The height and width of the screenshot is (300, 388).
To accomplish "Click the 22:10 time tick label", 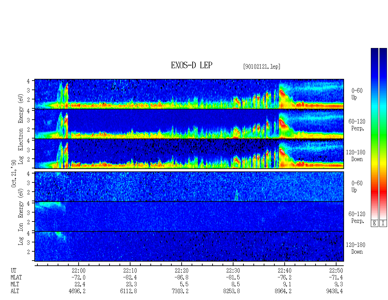I will pyautogui.click(x=130, y=271).
